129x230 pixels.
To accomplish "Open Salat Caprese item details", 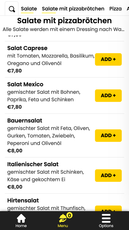I will pos(27,48).
